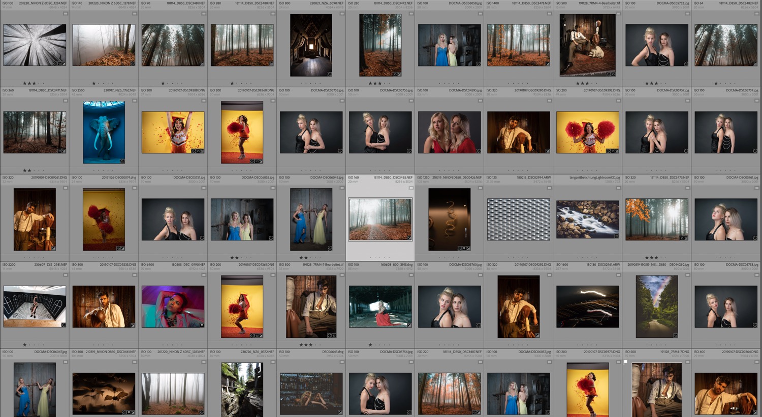
Task: Click the crop badge on the rainbow forest road photo
Action: point(675,335)
